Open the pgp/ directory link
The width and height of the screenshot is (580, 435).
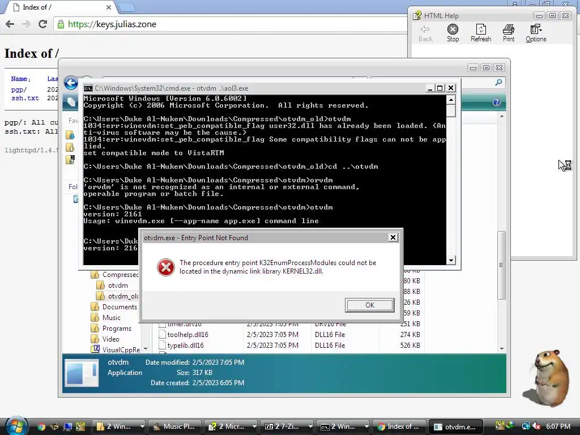pos(19,89)
